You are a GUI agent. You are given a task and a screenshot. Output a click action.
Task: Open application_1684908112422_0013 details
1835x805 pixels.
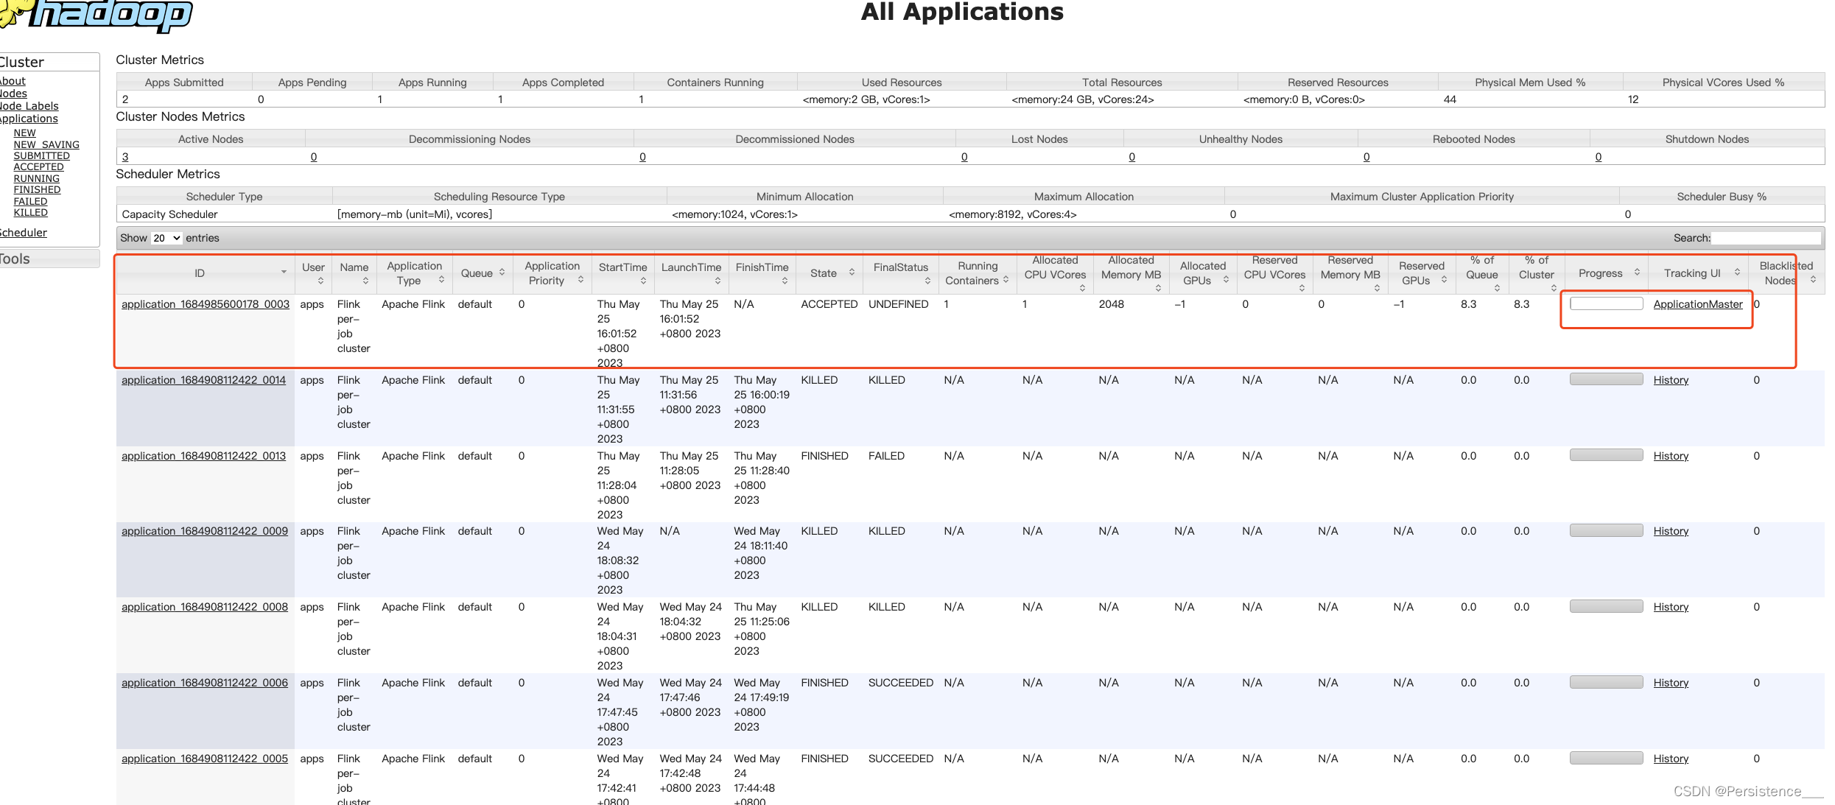click(203, 456)
